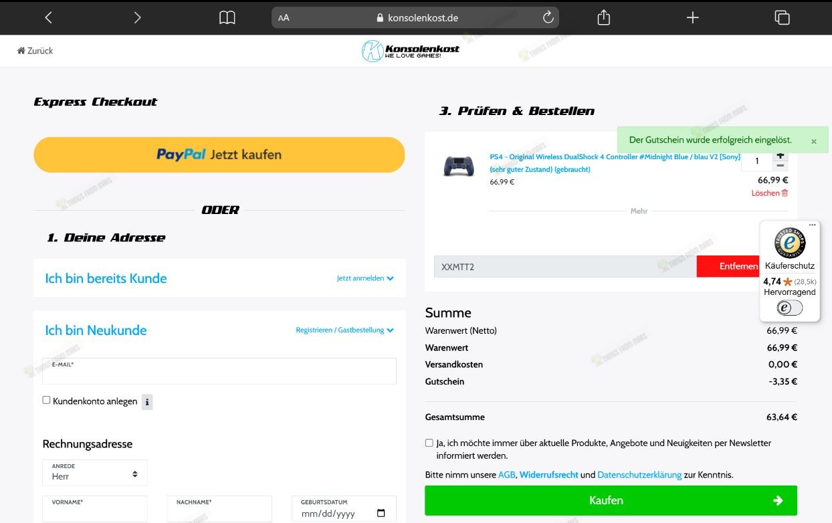Click the coupon code field XXMTT2
The width and height of the screenshot is (832, 523).
pos(565,266)
